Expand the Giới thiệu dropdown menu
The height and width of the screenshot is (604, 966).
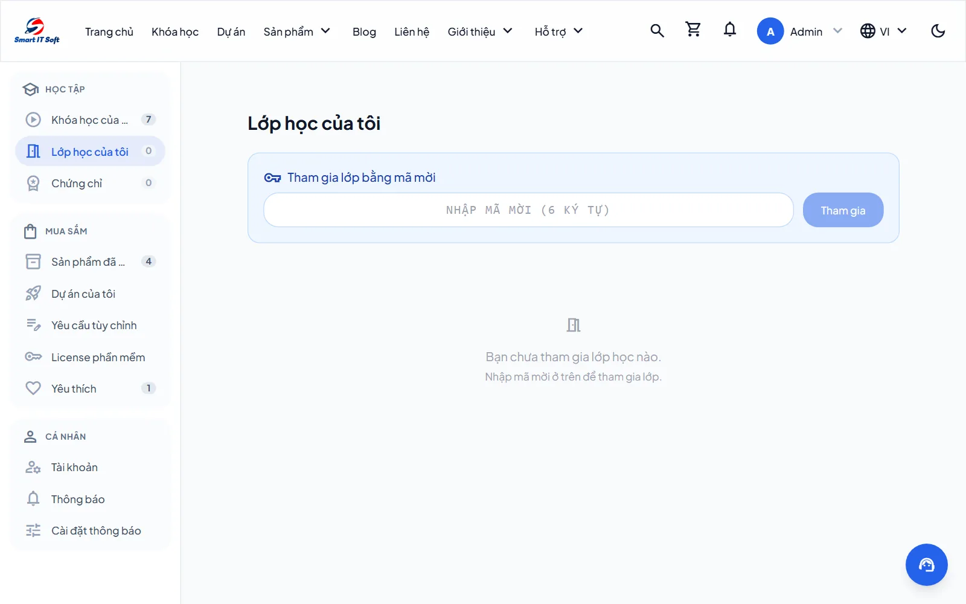(480, 31)
